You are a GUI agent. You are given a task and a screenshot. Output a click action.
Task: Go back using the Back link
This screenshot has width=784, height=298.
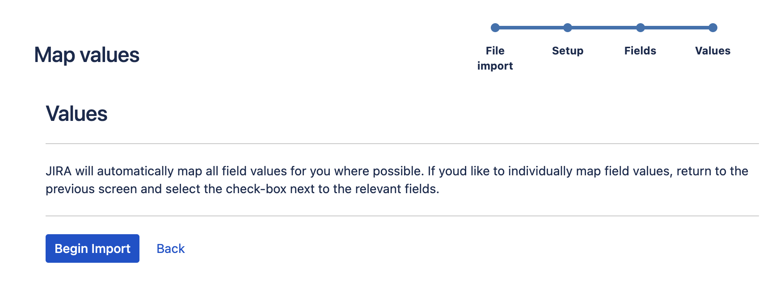click(170, 248)
